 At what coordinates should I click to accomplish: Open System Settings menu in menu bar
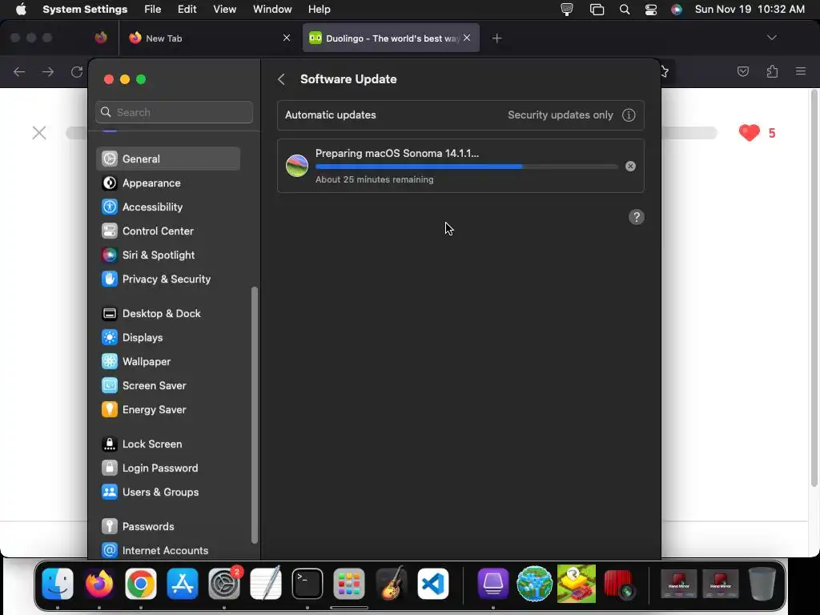point(85,10)
